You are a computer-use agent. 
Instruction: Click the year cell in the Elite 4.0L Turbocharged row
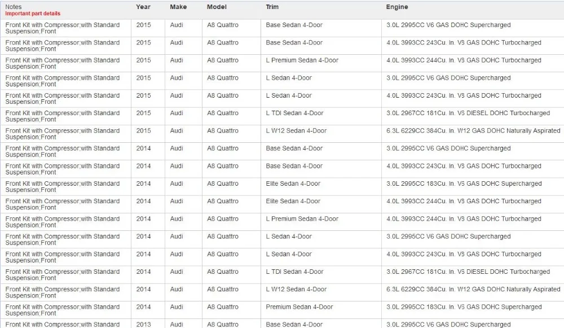pos(143,202)
